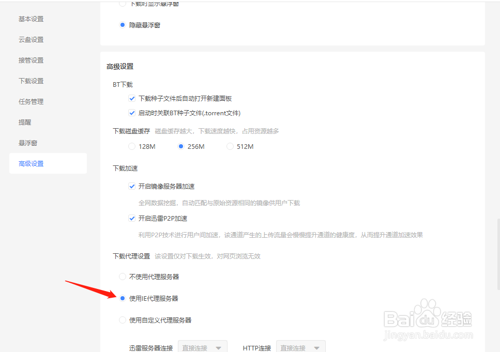Select 512M disk cache size
Image resolution: width=500 pixels, height=352 pixels.
coord(230,146)
